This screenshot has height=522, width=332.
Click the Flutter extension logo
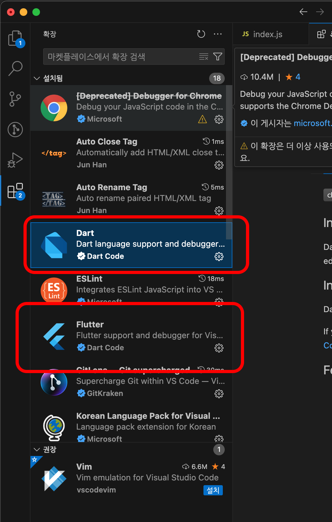(x=54, y=337)
